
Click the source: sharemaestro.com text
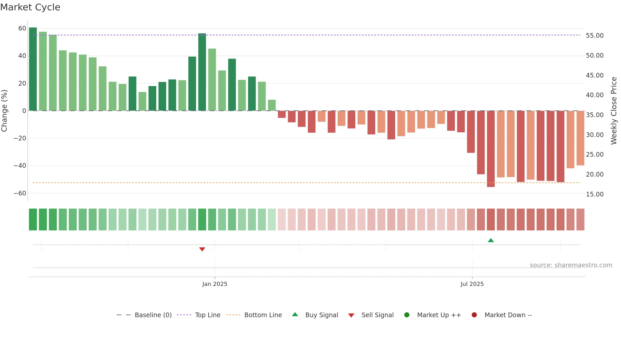tap(571, 265)
